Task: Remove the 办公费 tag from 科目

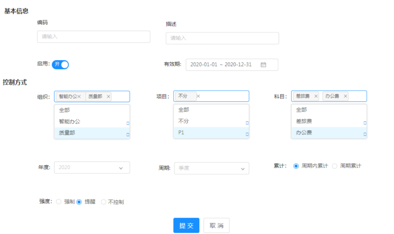Action: click(345, 96)
